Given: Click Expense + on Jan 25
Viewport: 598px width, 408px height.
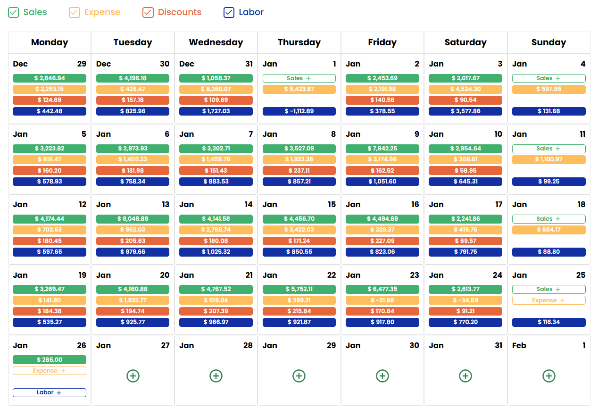Looking at the screenshot, I should tap(548, 300).
